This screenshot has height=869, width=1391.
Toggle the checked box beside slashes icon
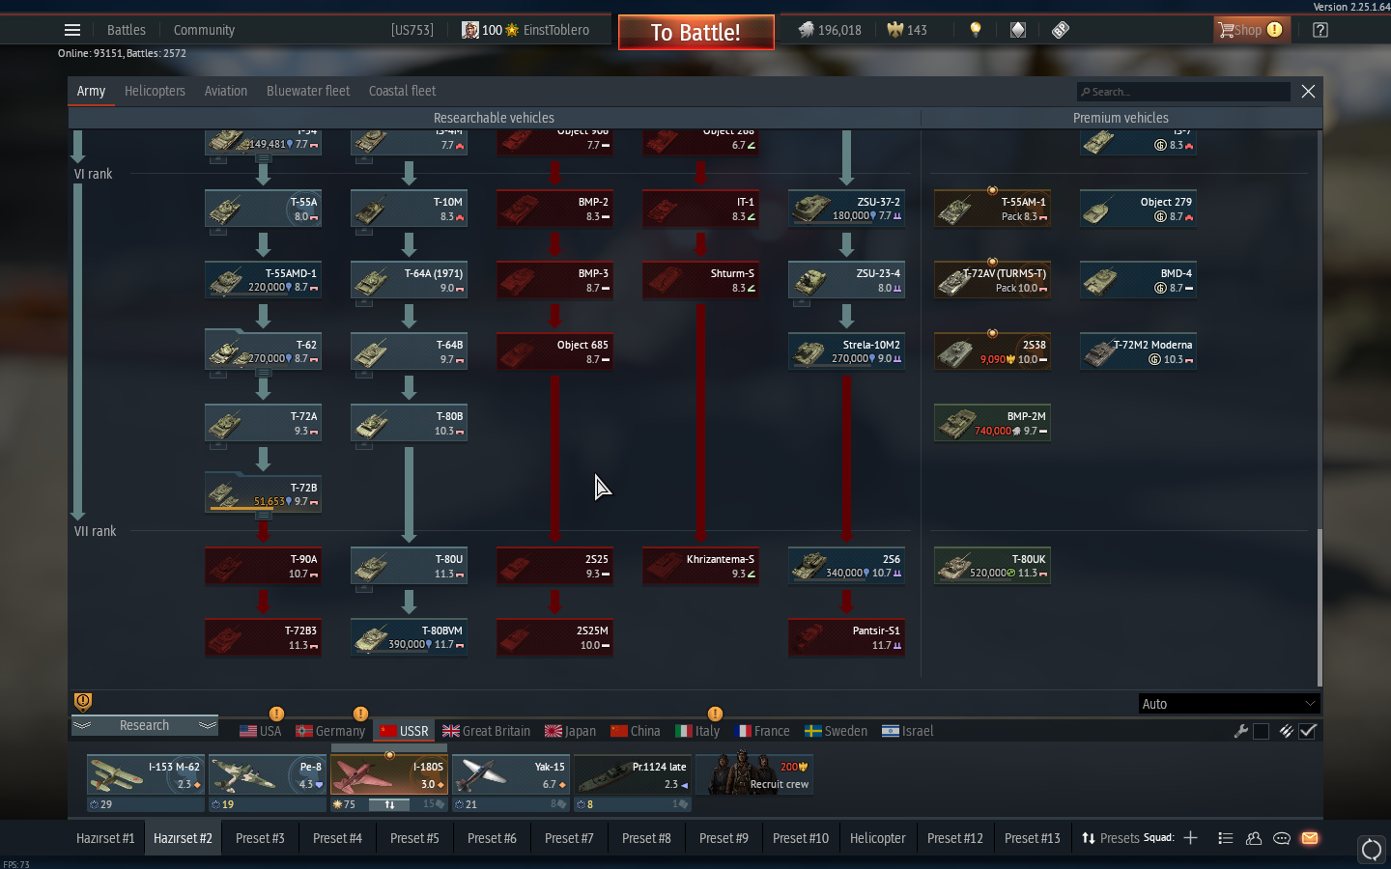[x=1308, y=731]
